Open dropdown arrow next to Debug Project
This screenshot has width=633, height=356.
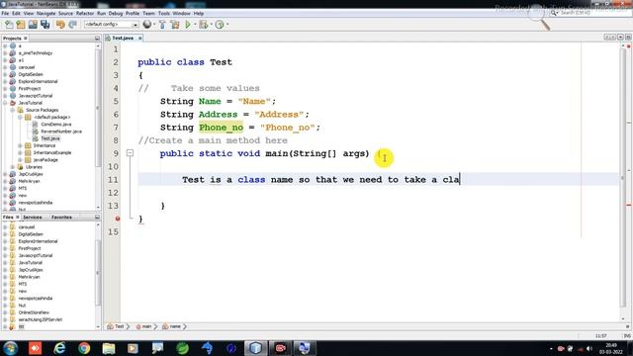[211, 25]
